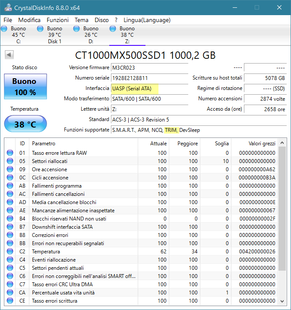The width and height of the screenshot is (291, 310).
Task: Click status orb for Ore accensione
Action: pos(10,169)
